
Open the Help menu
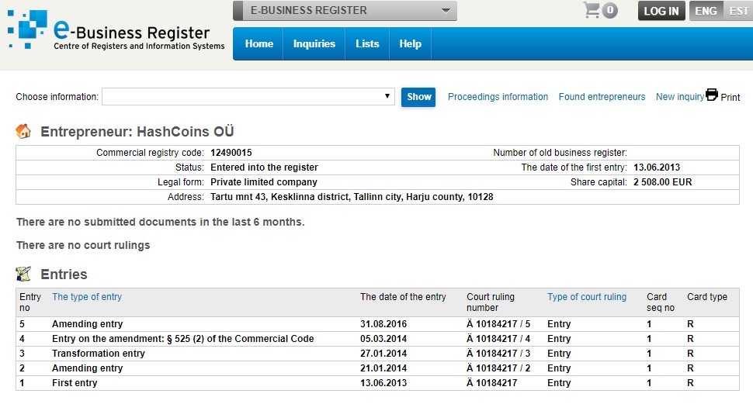click(410, 43)
